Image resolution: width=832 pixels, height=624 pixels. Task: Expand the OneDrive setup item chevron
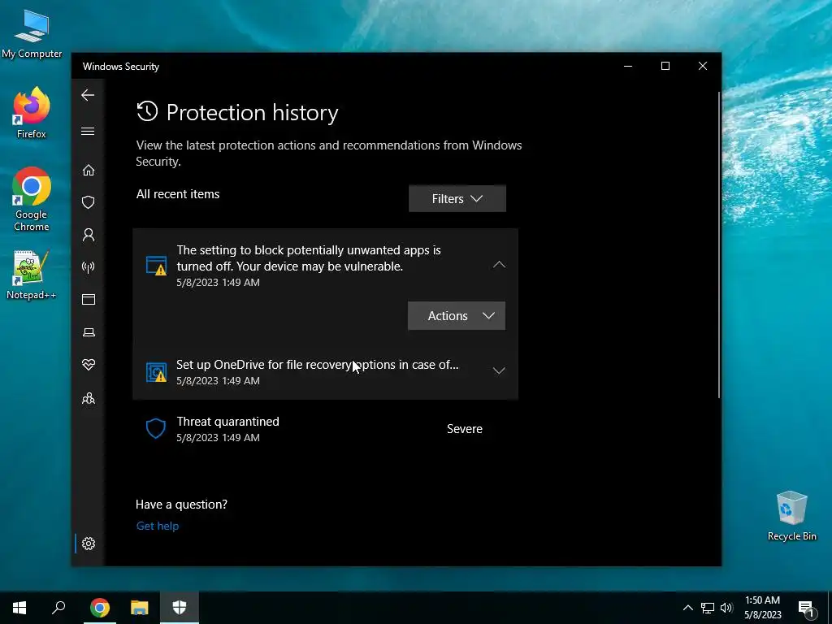499,370
